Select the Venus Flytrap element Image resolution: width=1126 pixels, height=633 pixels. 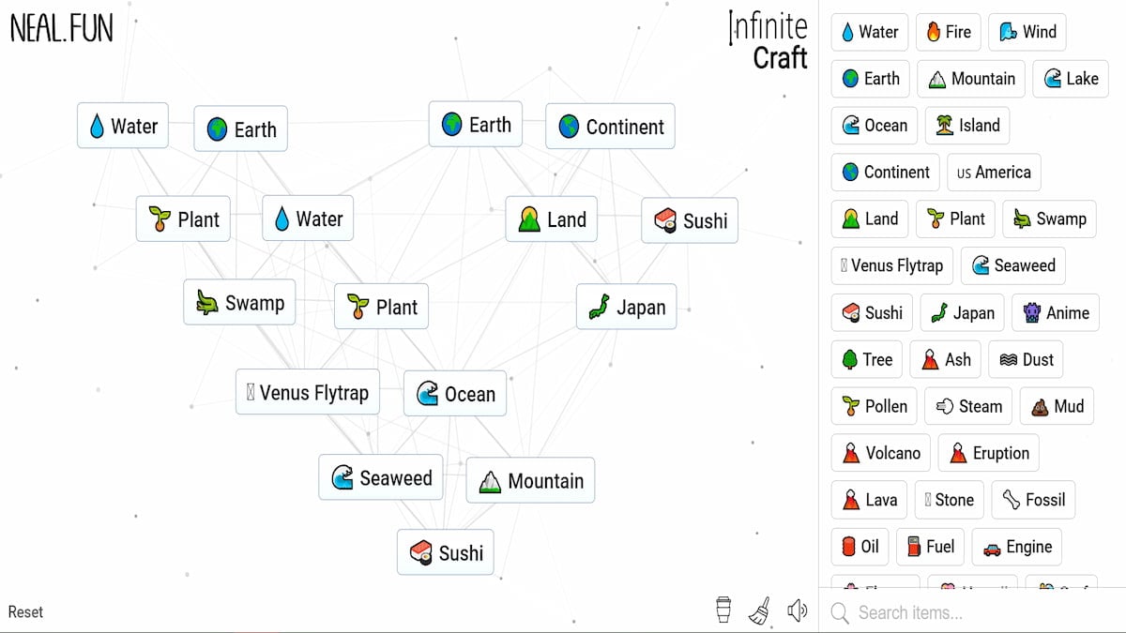tap(891, 265)
